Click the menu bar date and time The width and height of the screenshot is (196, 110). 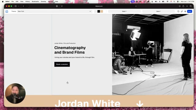click(x=187, y=2)
